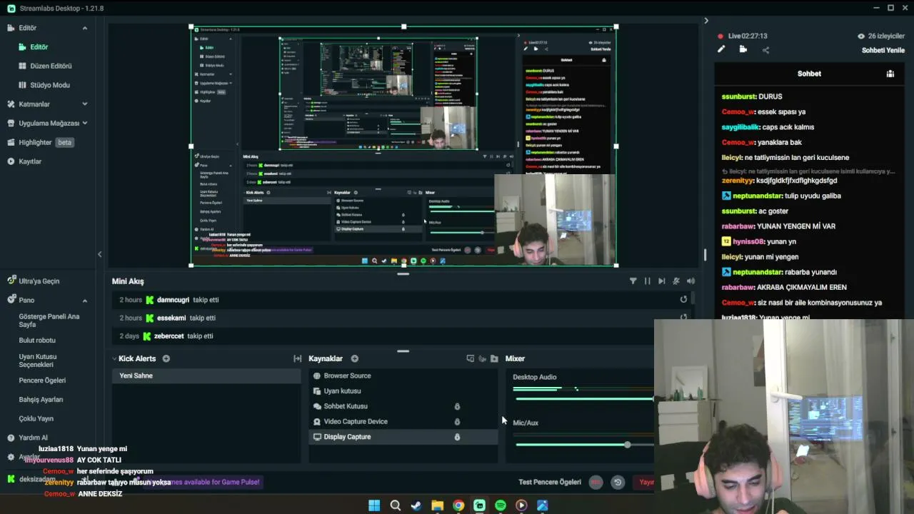The width and height of the screenshot is (914, 514).
Task: Toggle lock on Display Capture source
Action: [x=457, y=437]
